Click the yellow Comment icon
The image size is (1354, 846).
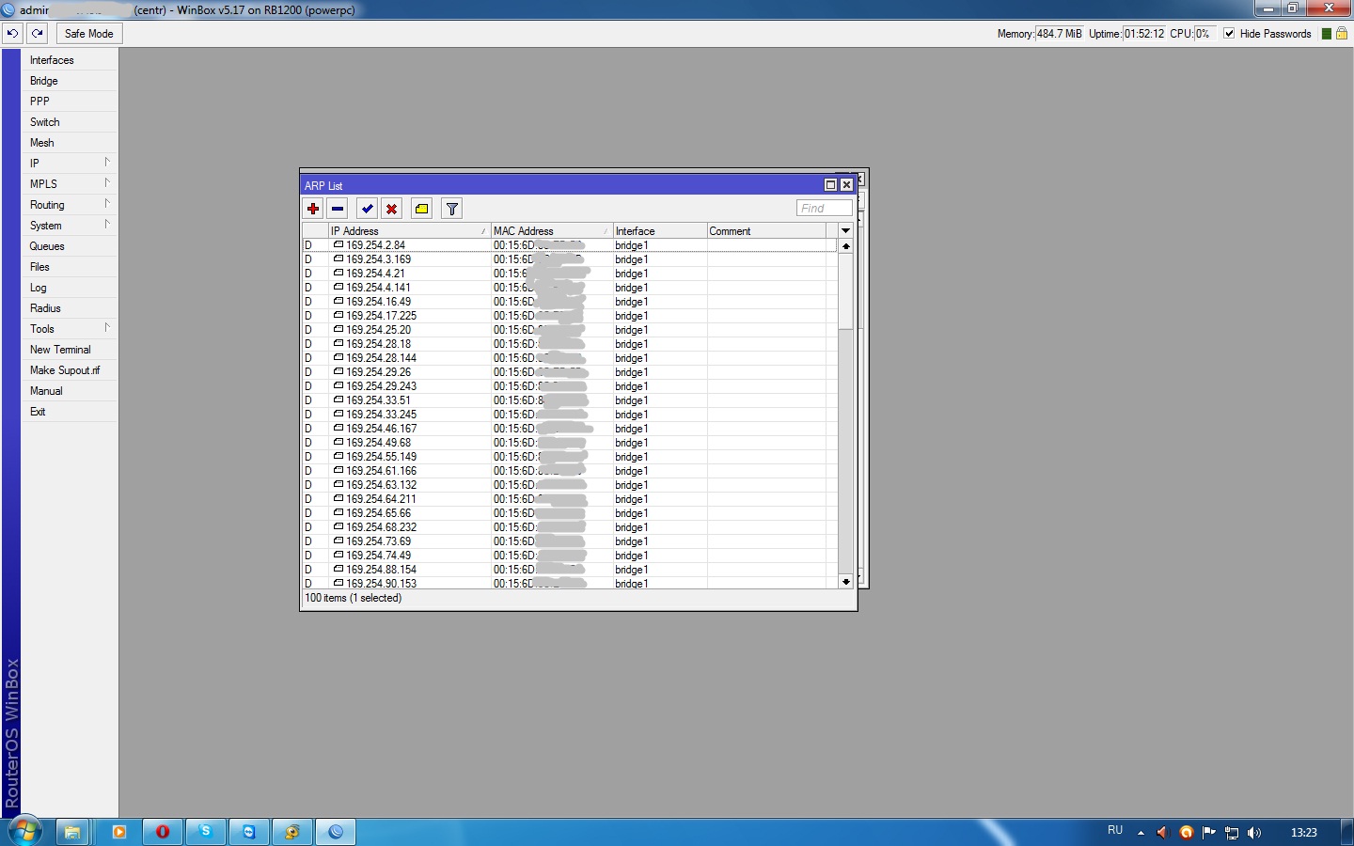[422, 209]
